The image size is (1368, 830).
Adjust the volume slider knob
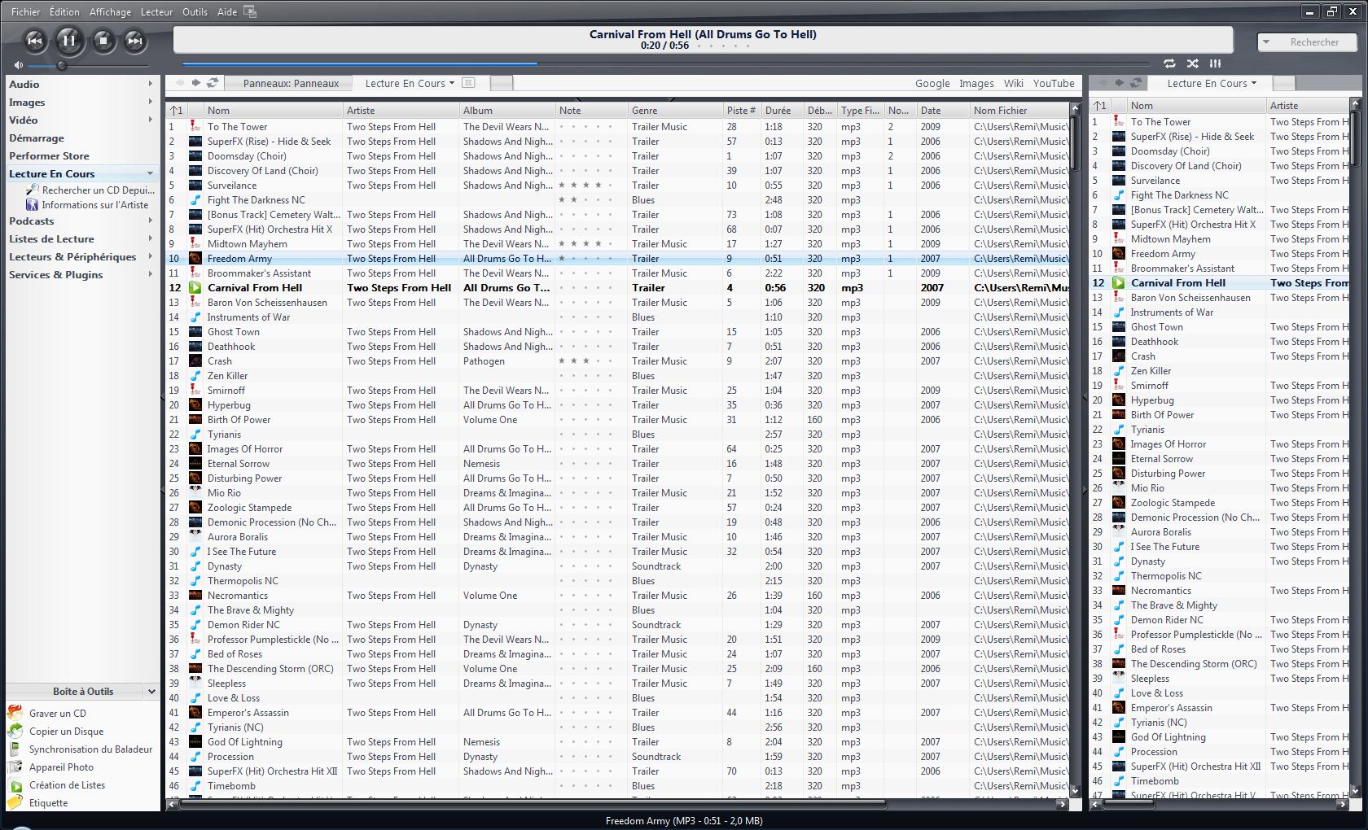click(61, 65)
